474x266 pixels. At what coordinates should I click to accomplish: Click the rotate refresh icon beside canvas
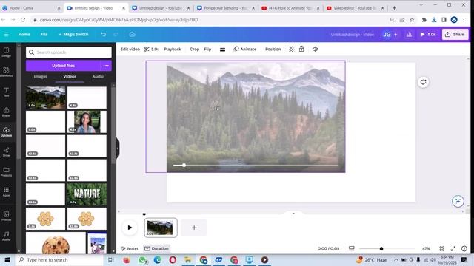[x=423, y=82]
